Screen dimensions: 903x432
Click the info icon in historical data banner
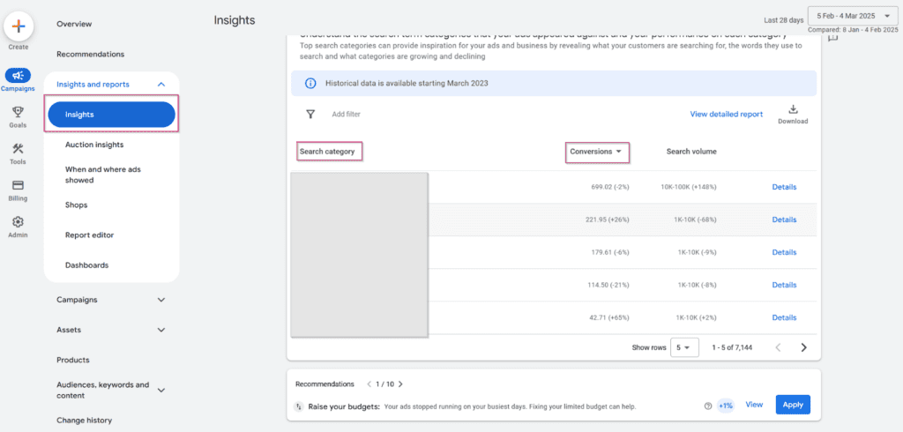coord(310,83)
